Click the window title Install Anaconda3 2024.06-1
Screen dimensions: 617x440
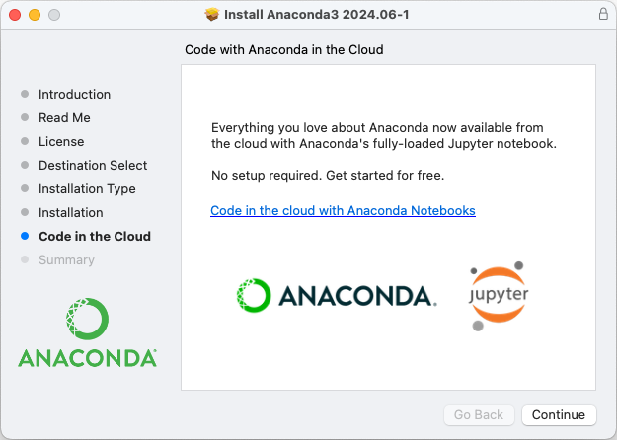pos(317,15)
